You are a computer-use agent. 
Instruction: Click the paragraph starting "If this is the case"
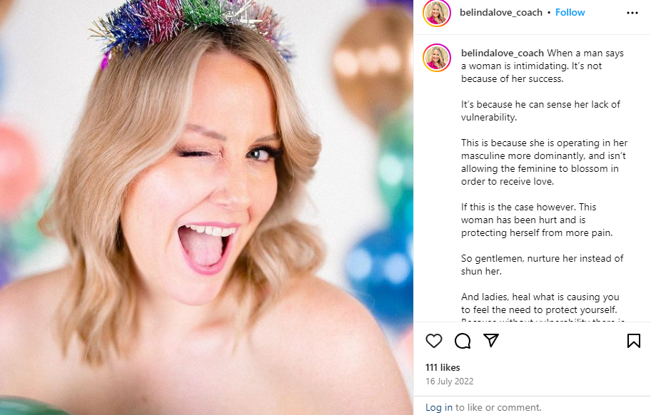(x=536, y=220)
